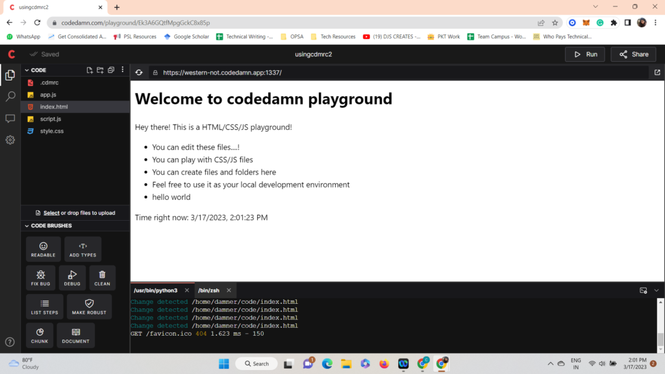The width and height of the screenshot is (665, 374).
Task: Open Firefox from the taskbar
Action: click(x=384, y=364)
